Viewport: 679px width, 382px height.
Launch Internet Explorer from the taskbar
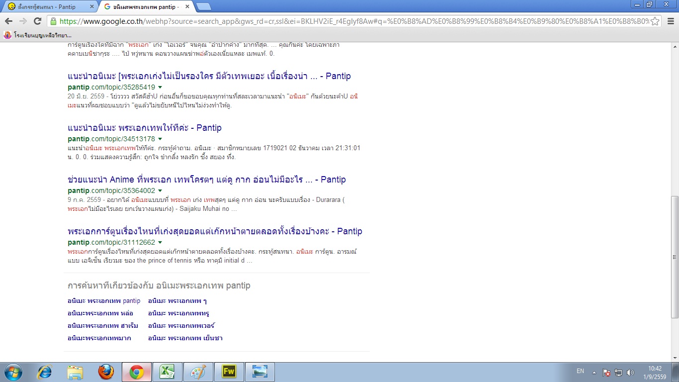[45, 372]
